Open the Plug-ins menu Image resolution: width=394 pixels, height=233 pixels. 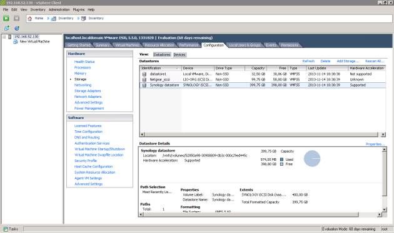click(79, 9)
